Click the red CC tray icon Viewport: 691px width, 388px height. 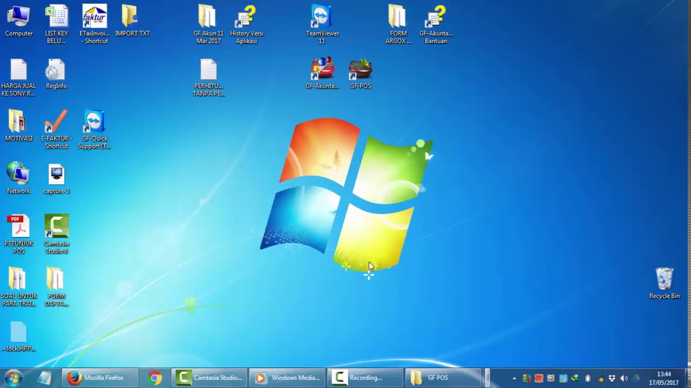539,378
